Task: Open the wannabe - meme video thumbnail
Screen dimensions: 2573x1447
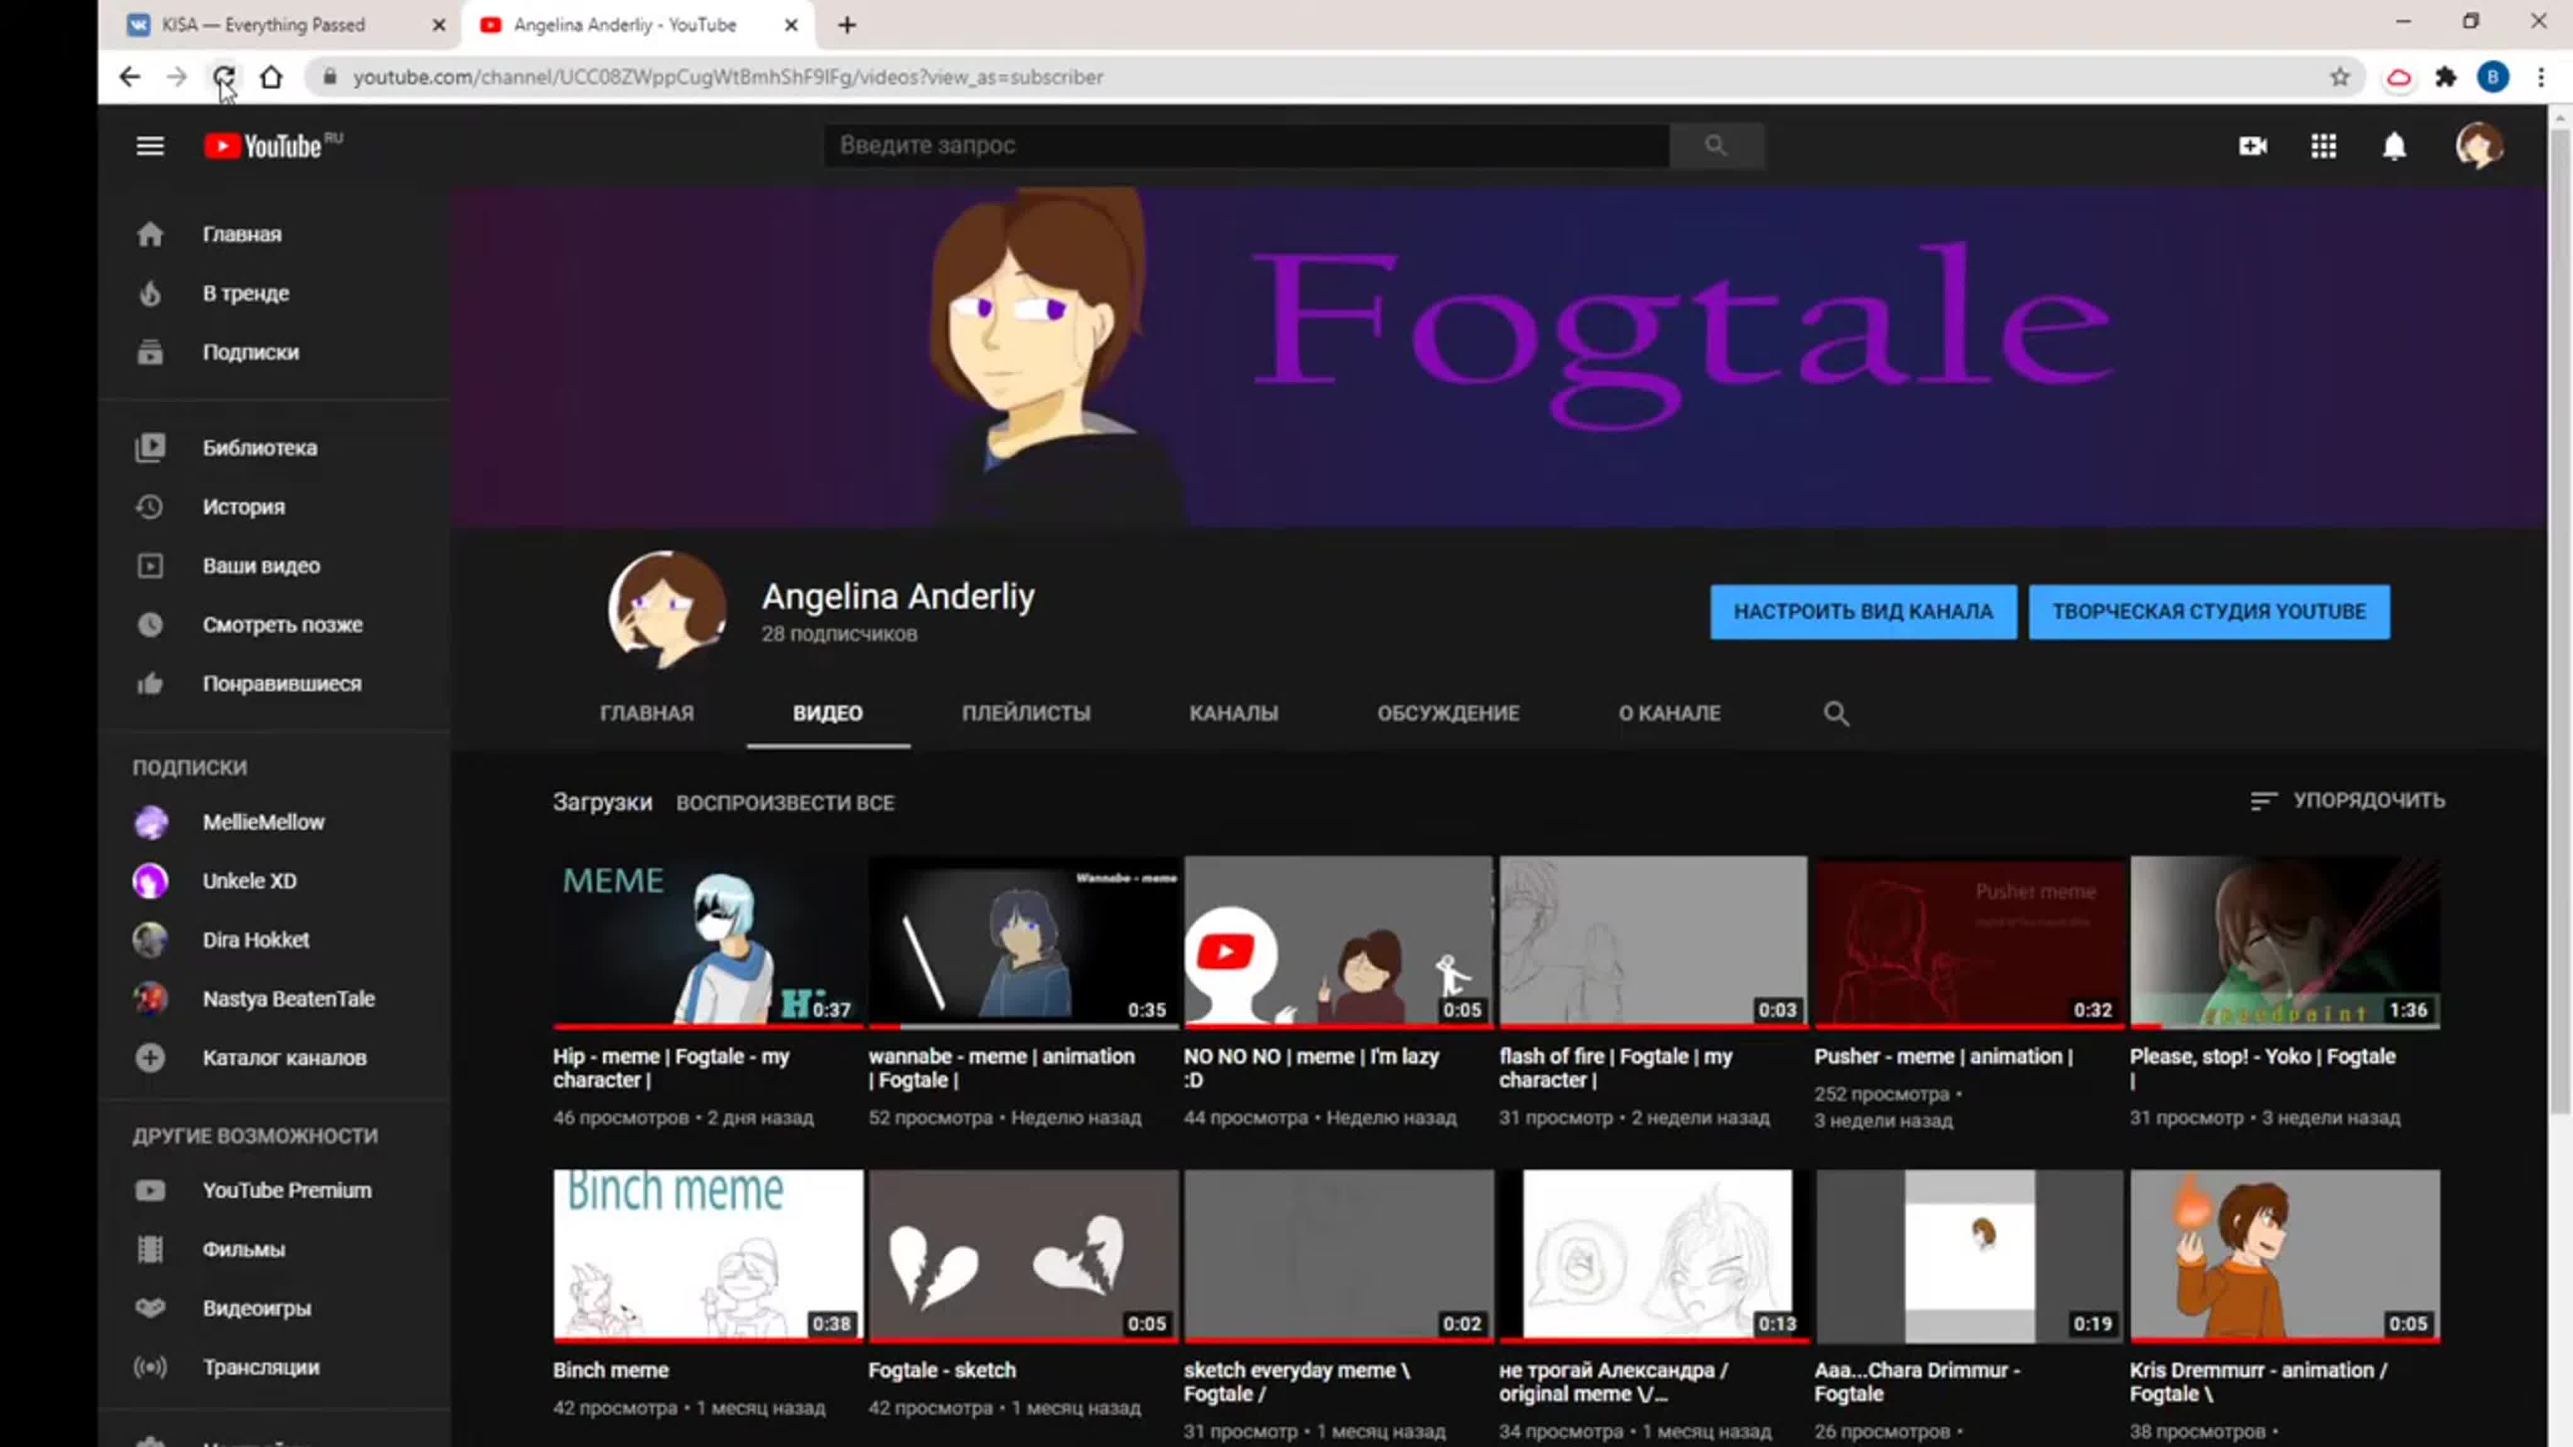Action: click(1024, 941)
